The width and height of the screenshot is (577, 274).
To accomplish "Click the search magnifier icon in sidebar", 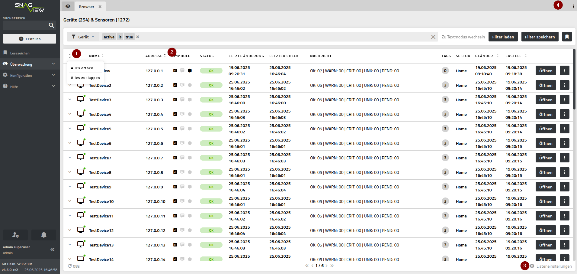I will click(x=51, y=25).
